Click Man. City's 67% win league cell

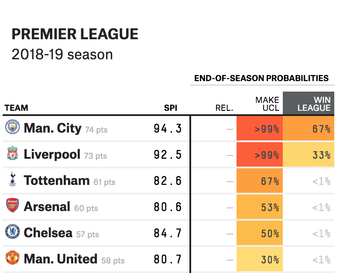point(309,128)
